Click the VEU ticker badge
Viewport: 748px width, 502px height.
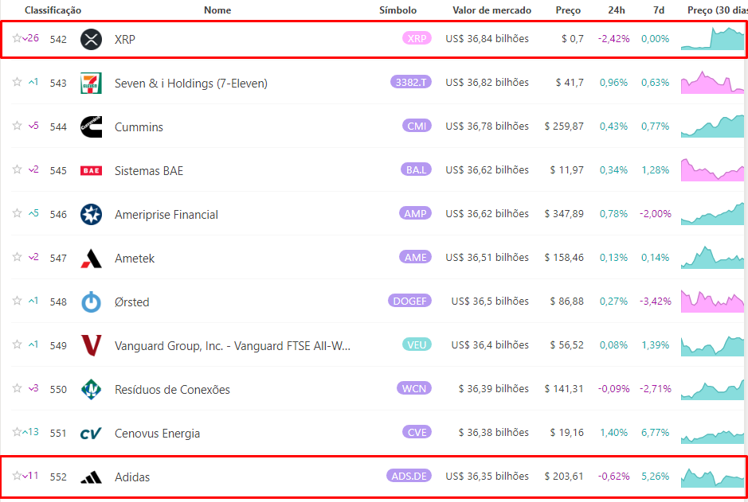pos(417,344)
